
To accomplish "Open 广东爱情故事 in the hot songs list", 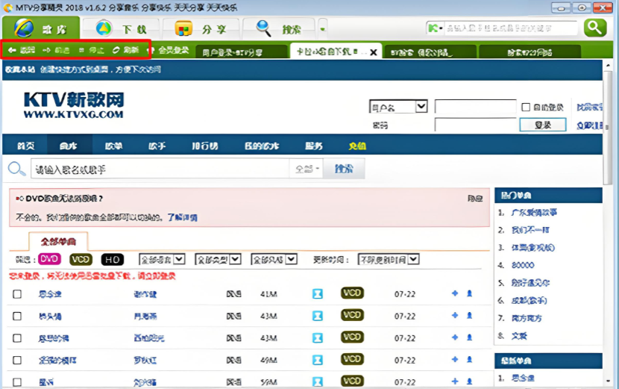I will [x=534, y=212].
